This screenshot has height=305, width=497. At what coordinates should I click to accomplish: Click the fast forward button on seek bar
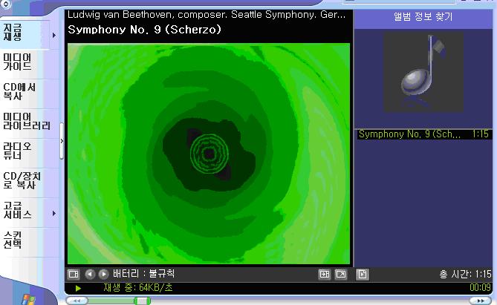pyautogui.click(x=481, y=301)
